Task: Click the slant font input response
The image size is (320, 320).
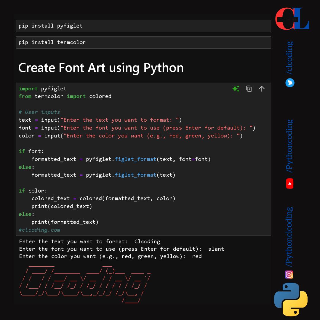Action: [x=216, y=249]
